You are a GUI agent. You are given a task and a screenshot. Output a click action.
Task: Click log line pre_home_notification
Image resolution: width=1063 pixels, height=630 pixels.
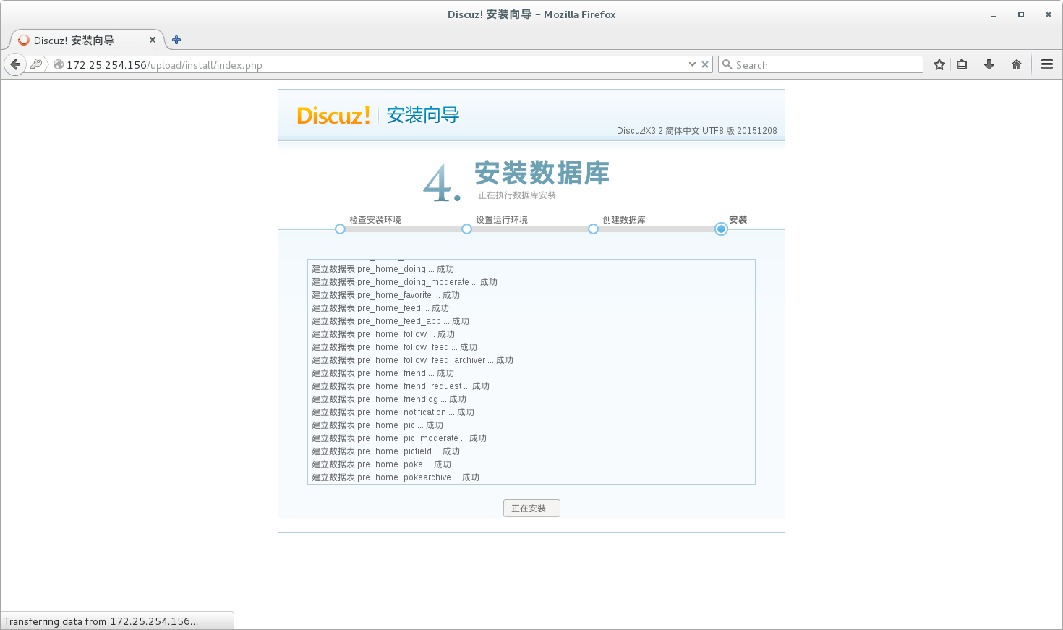[x=393, y=412]
